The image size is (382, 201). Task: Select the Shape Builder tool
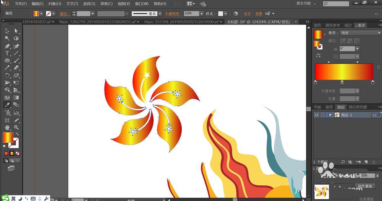coord(7,90)
